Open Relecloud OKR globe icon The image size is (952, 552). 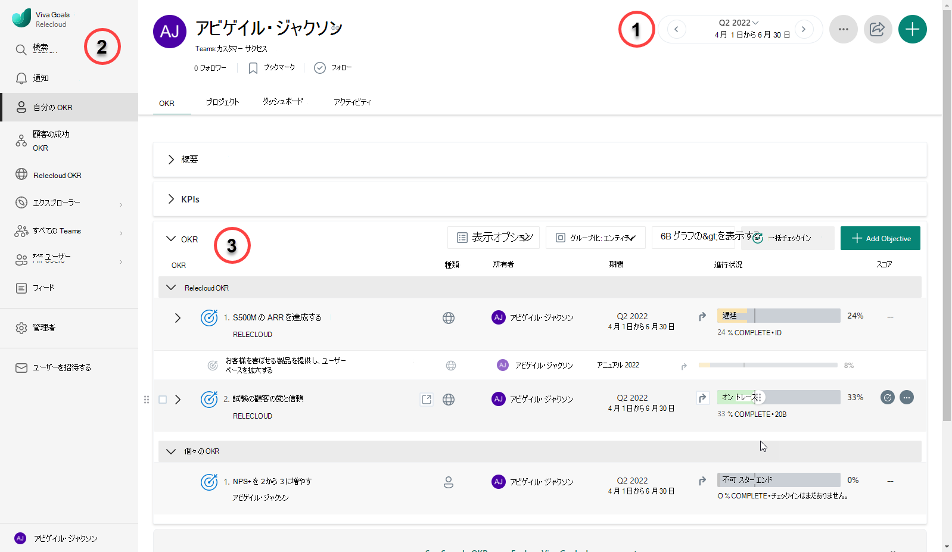point(21,174)
